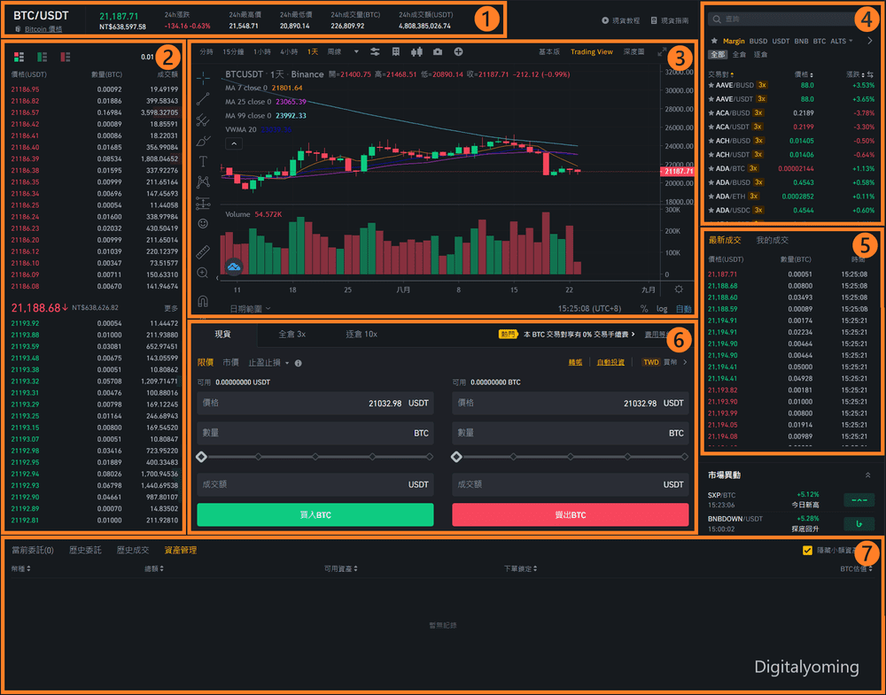
Task: Select the trend line drawing tool
Action: (203, 99)
